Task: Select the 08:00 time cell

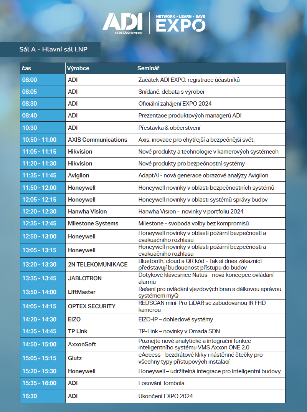Action: [43, 80]
